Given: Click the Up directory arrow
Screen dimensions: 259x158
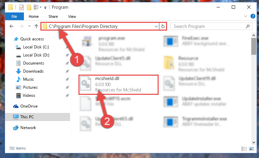Looking at the screenshot, I should coord(36,26).
